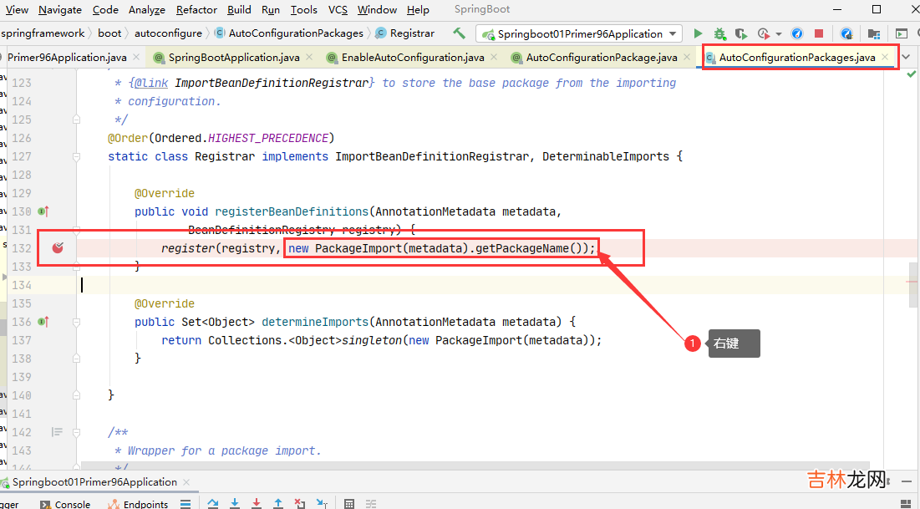Click the Step Over debug icon

[x=213, y=504]
